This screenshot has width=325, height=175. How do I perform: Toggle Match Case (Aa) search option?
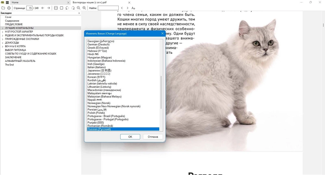click(x=133, y=8)
